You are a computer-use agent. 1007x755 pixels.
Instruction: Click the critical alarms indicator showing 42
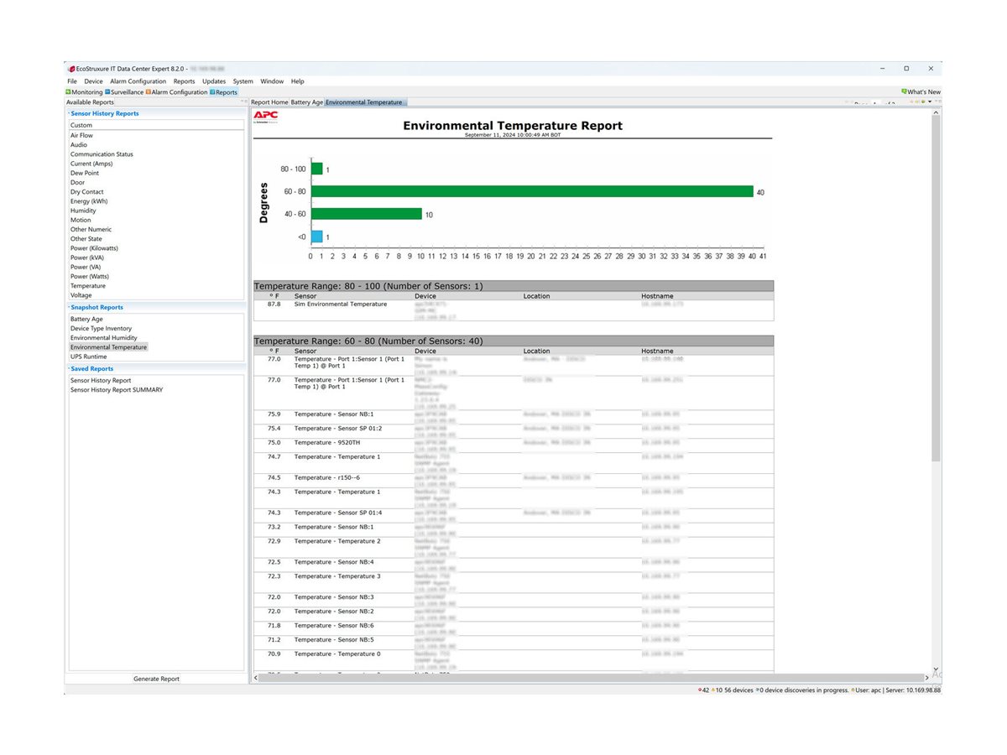pos(702,690)
